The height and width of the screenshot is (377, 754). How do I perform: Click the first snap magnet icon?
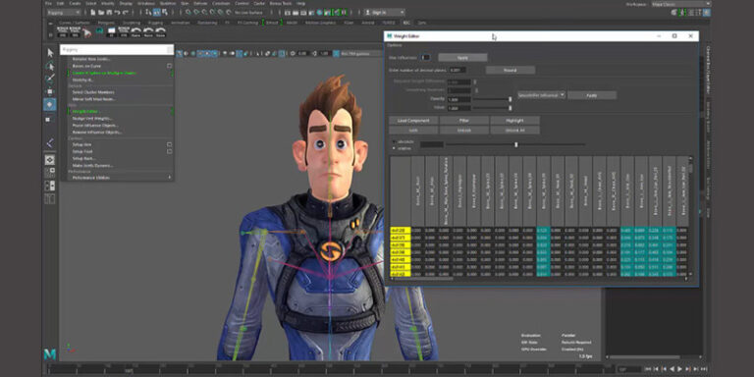[x=188, y=12]
